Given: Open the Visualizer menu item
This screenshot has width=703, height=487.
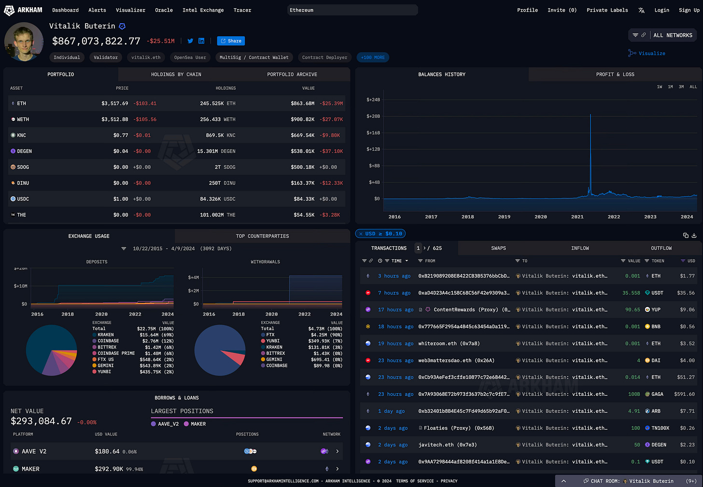Looking at the screenshot, I should (x=130, y=10).
